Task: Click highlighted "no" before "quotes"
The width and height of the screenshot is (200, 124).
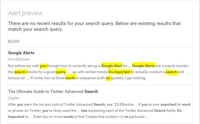Action: 108,78
